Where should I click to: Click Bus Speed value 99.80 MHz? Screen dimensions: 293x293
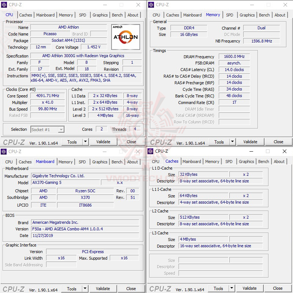point(48,109)
